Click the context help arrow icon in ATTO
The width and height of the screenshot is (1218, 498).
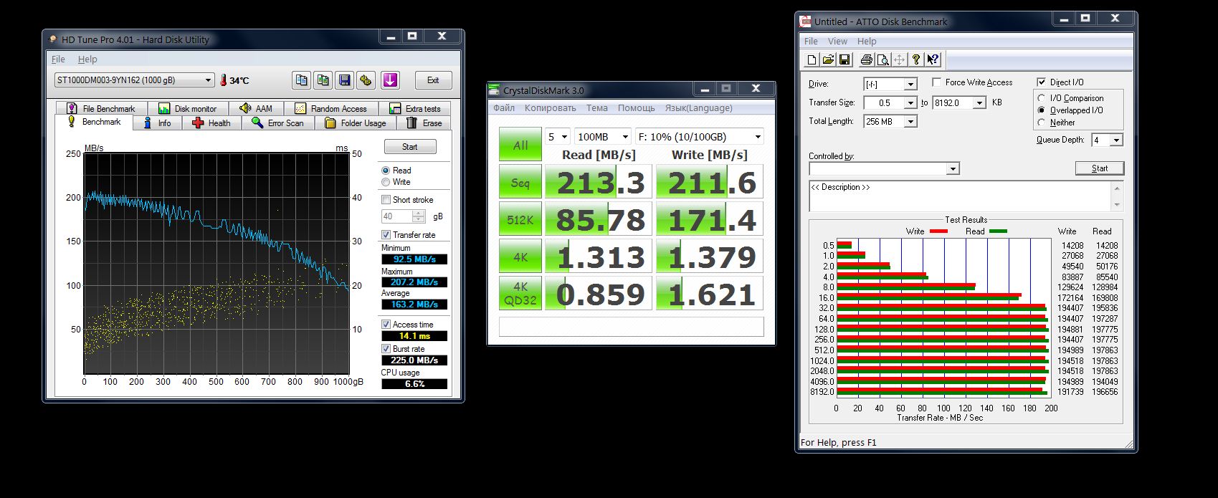(x=933, y=59)
